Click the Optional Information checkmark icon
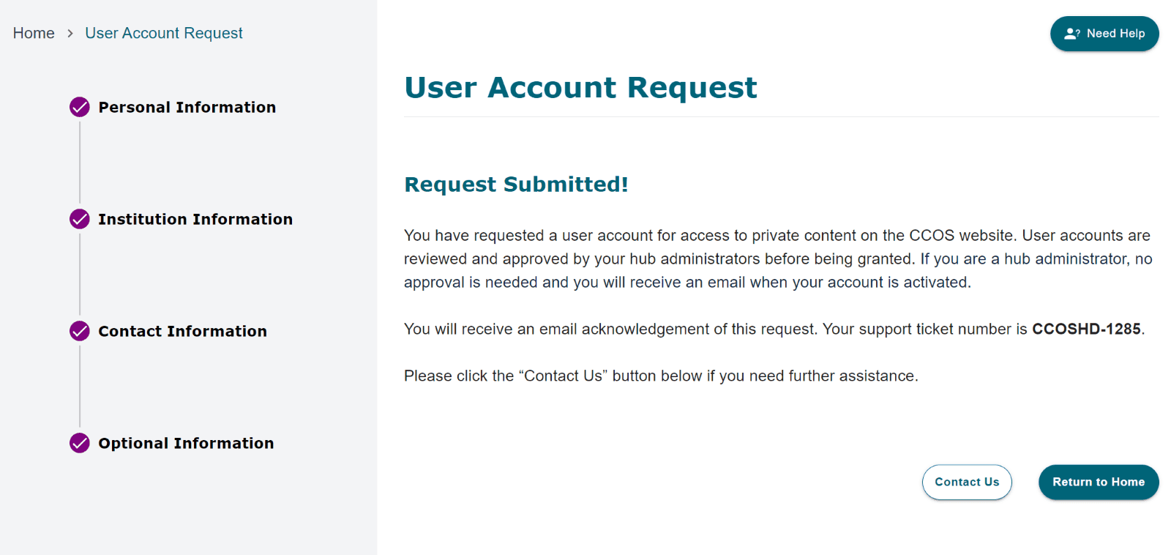The height and width of the screenshot is (555, 1171). coord(80,443)
